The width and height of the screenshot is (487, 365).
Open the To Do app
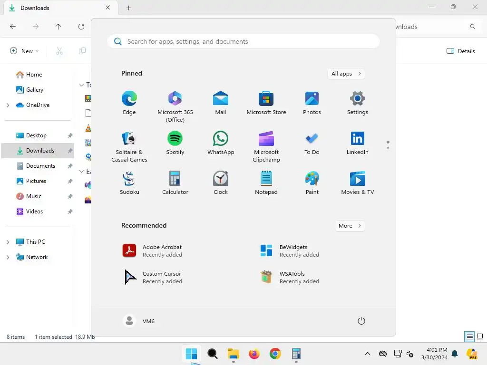(x=312, y=144)
